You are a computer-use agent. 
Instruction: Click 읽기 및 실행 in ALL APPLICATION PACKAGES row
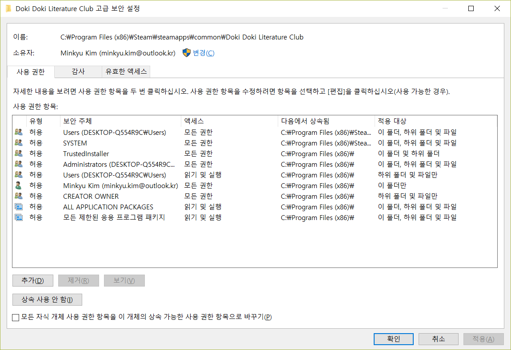tap(203, 207)
